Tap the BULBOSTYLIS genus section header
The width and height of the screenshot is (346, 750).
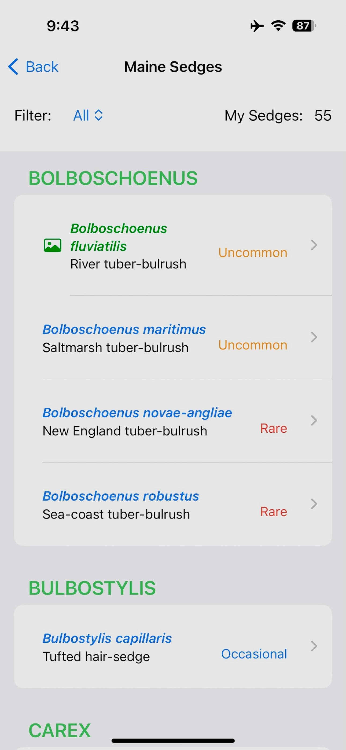[92, 588]
